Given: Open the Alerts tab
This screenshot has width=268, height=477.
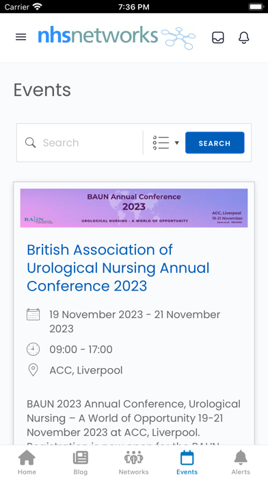Looking at the screenshot, I should [x=241, y=462].
